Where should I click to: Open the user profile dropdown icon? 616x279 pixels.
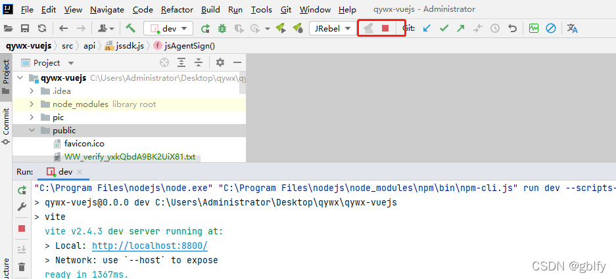[x=106, y=28]
